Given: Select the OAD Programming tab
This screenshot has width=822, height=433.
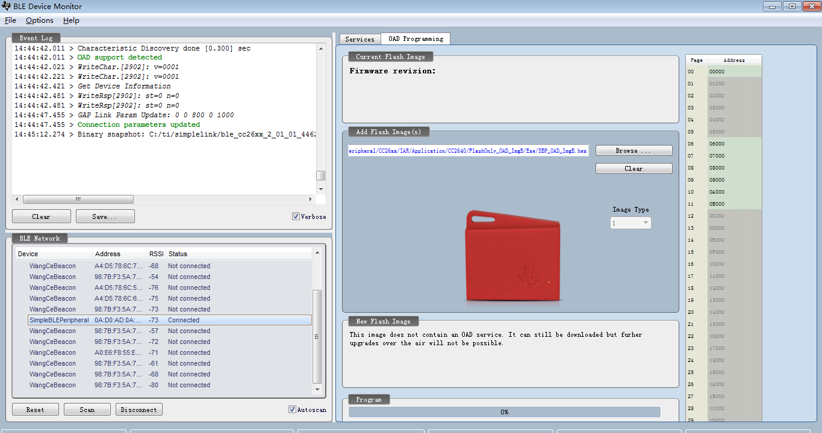Looking at the screenshot, I should click(x=416, y=38).
